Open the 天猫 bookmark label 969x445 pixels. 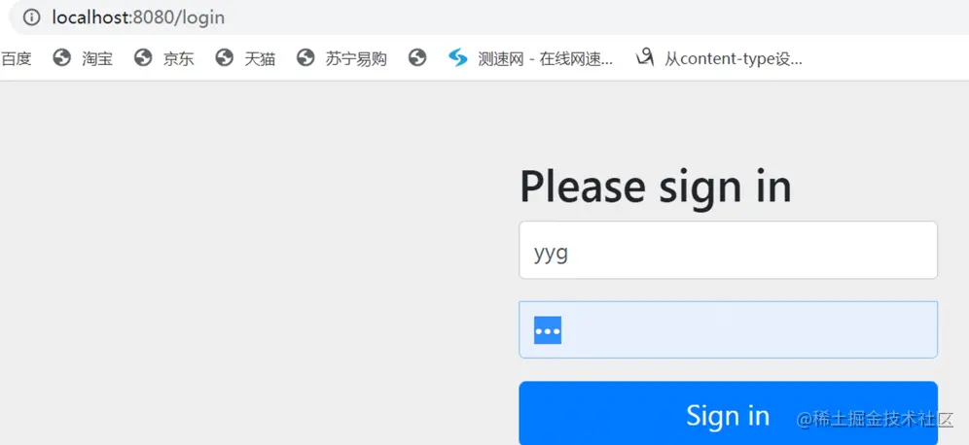click(260, 58)
